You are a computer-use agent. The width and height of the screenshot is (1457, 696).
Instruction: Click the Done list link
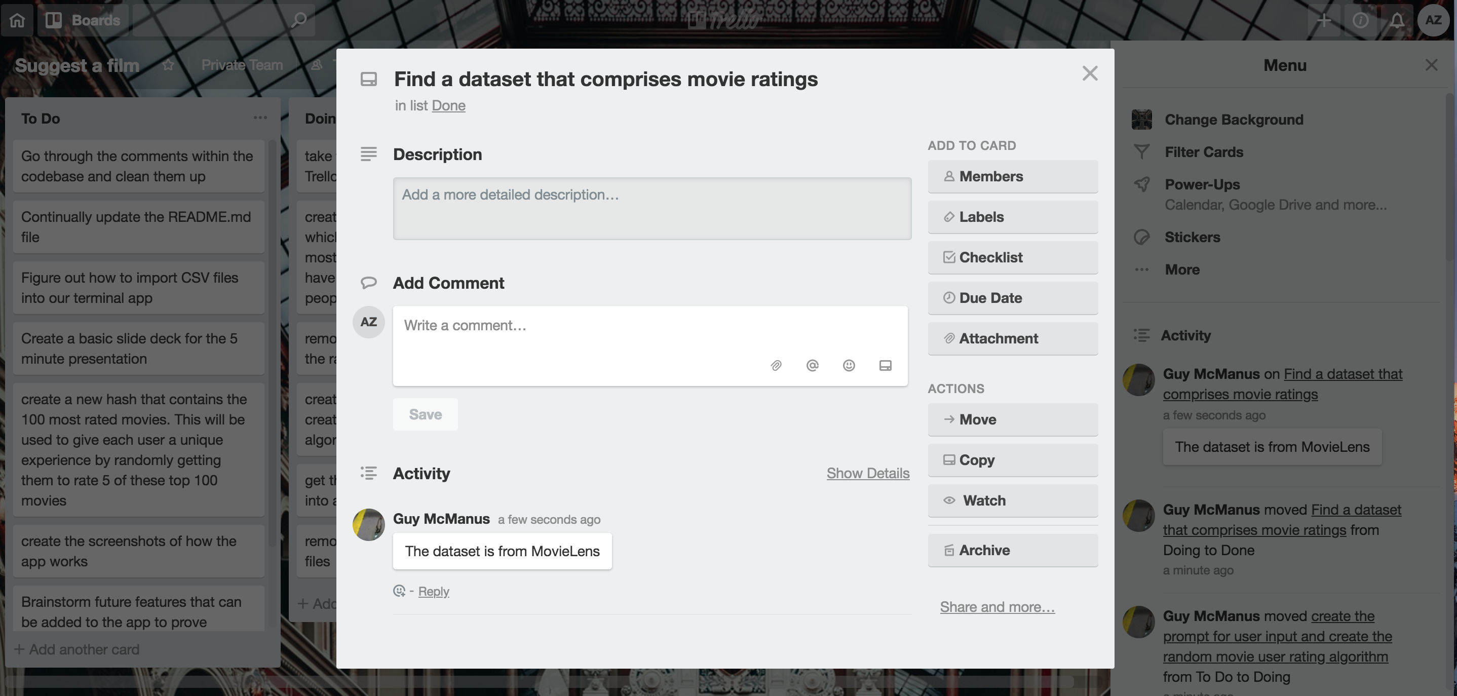tap(448, 106)
